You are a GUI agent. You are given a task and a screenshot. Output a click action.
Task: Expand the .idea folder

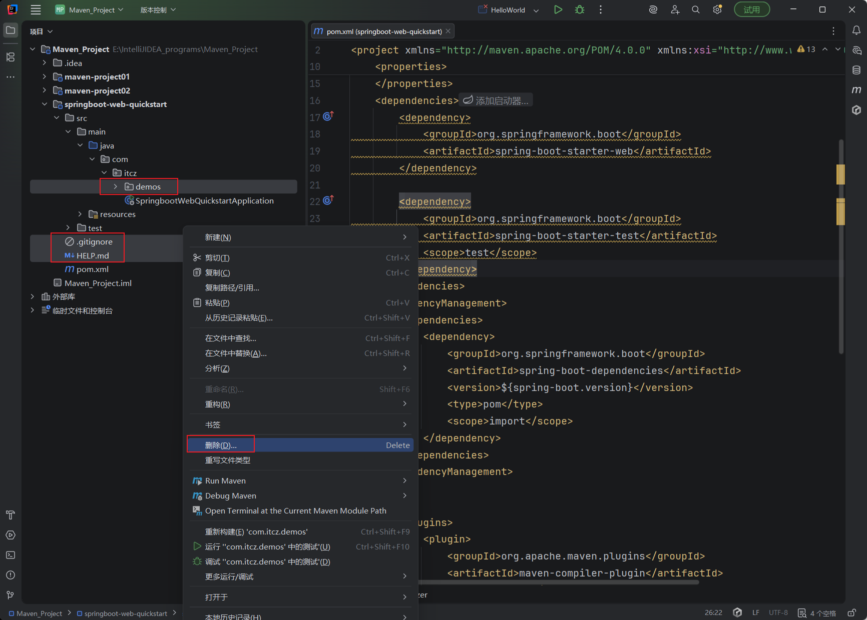(x=45, y=62)
